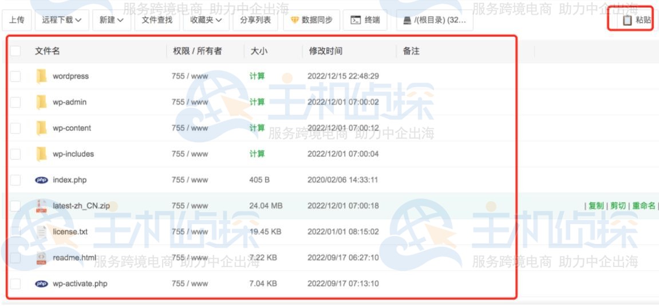Open the 终端 terminal icon

pos(356,20)
